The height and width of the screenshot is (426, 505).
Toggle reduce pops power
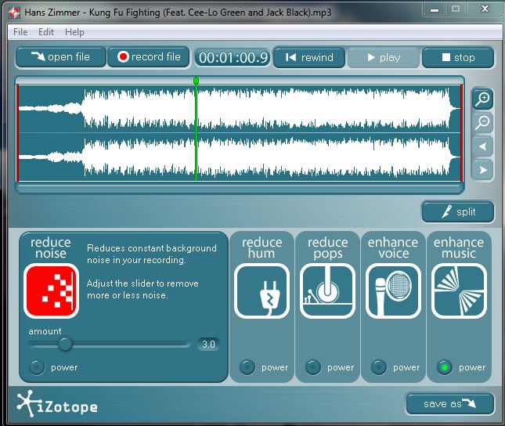pyautogui.click(x=313, y=367)
